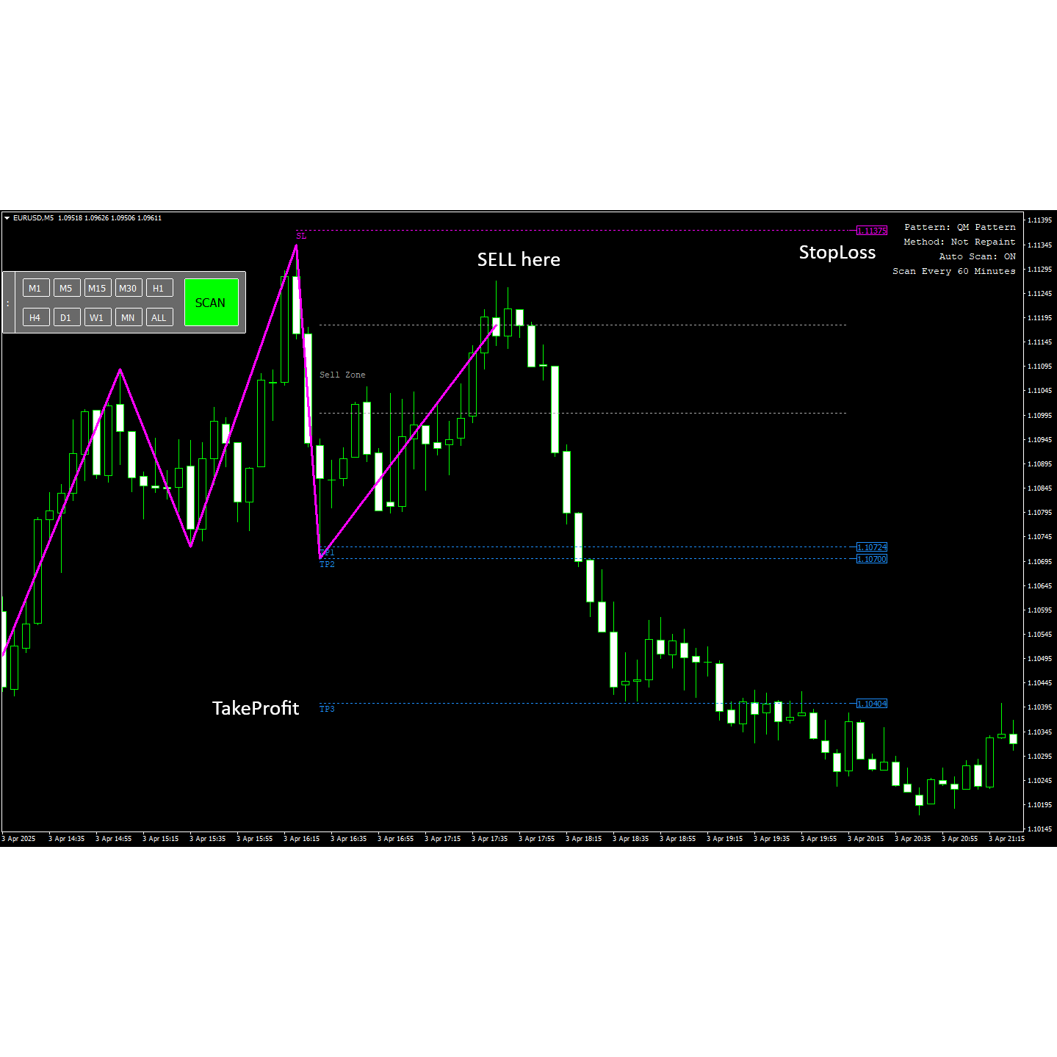
Task: Select the H1 timeframe button
Action: pos(159,288)
